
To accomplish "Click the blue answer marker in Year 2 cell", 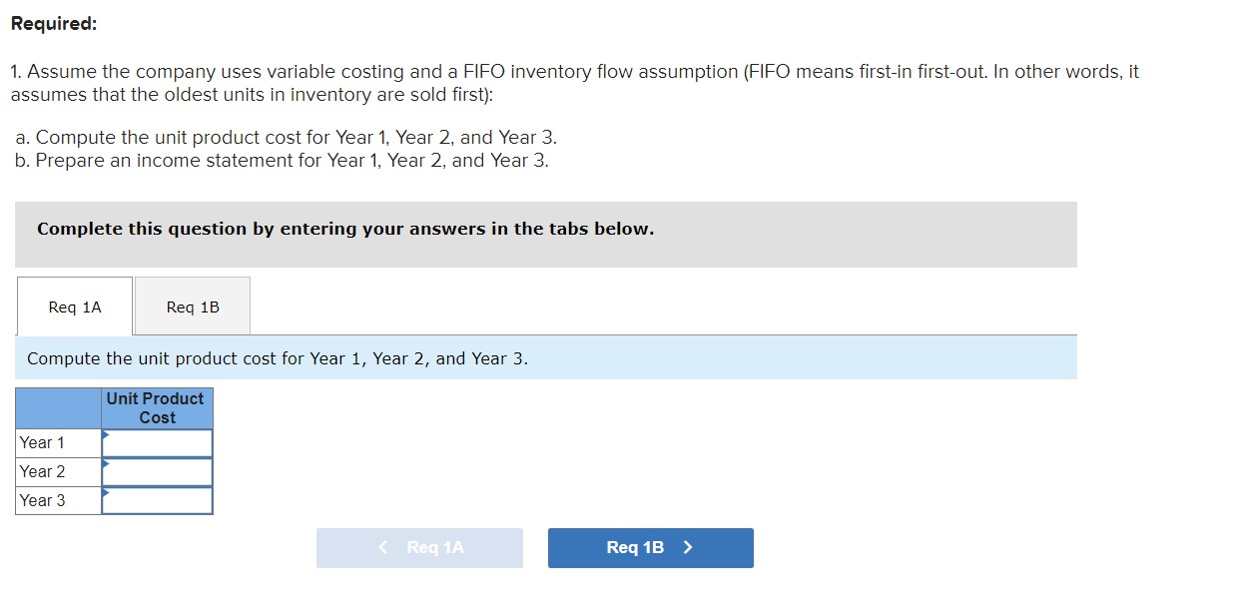I will point(106,465).
